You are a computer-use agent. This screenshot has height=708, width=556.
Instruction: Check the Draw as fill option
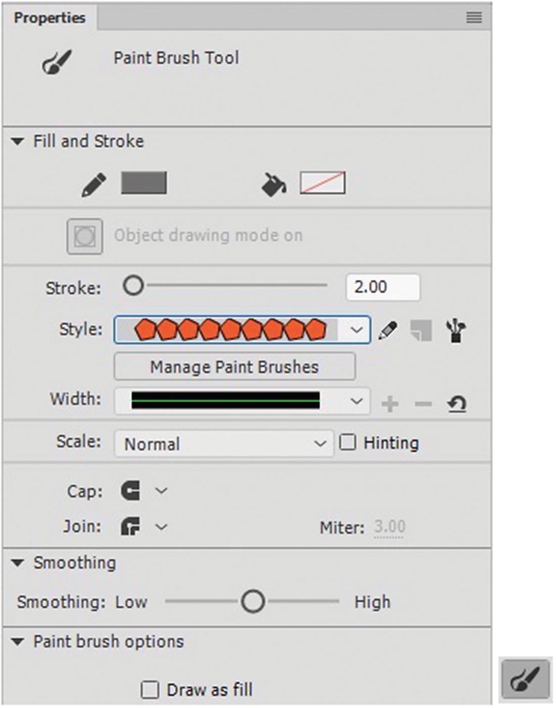tap(150, 690)
